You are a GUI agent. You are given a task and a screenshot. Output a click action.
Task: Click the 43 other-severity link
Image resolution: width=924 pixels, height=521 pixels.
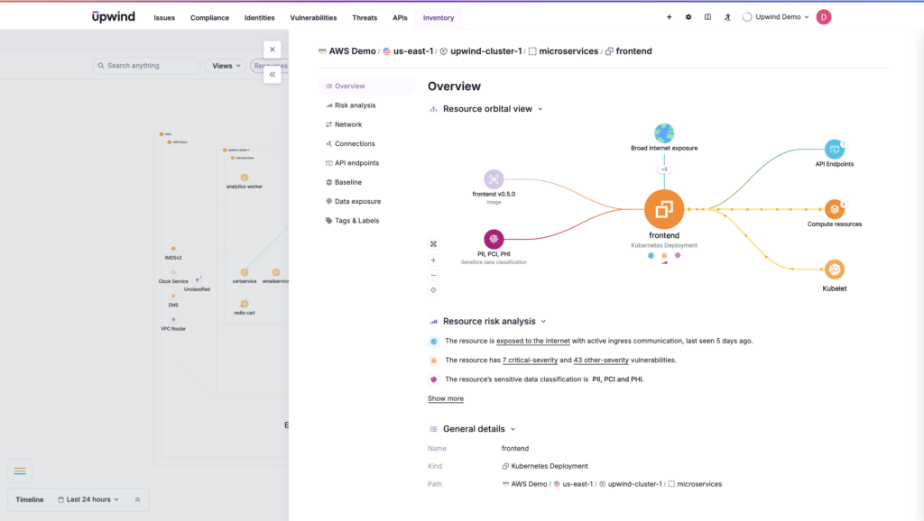pos(600,360)
